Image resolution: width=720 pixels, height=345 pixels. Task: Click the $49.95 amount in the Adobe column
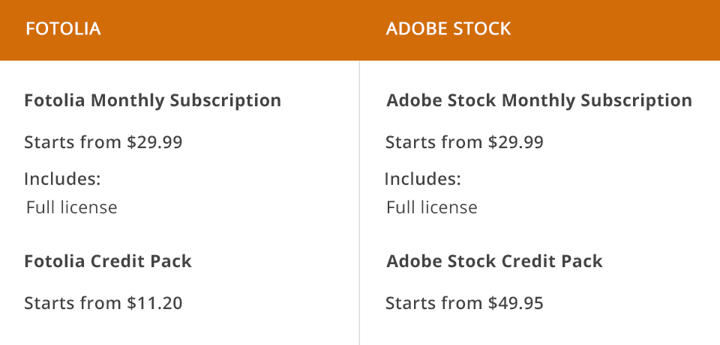516,303
